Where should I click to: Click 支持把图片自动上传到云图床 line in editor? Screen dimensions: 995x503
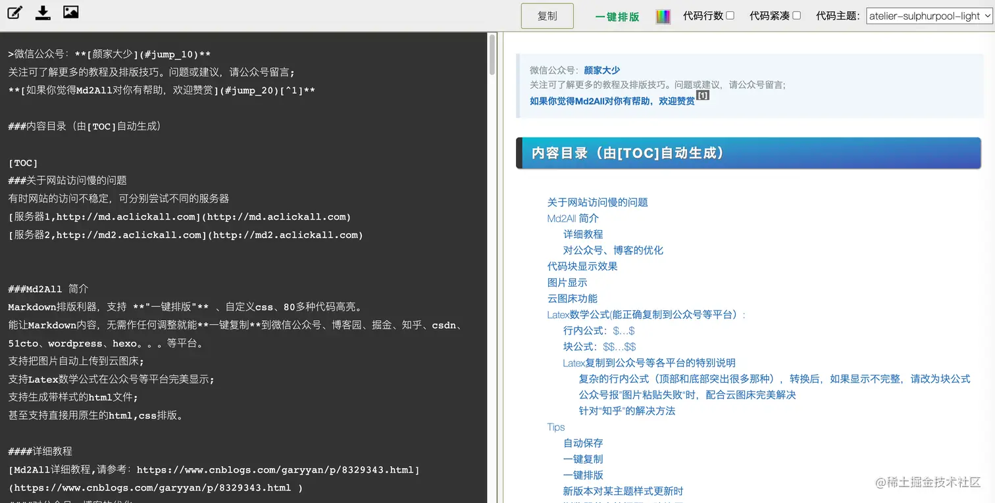(76, 361)
